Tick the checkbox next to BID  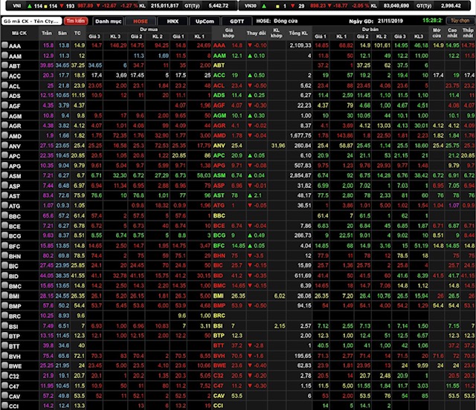[4, 276]
